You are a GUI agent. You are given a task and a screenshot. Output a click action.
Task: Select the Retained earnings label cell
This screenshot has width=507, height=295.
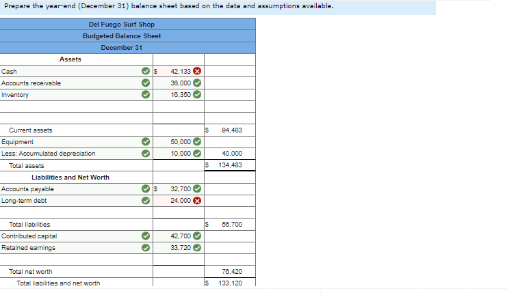77,248
